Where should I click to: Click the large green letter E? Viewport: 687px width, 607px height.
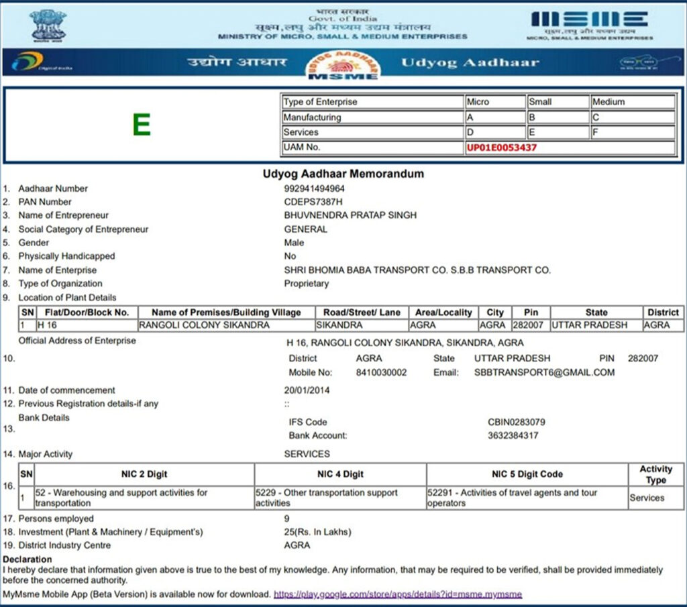coord(142,125)
